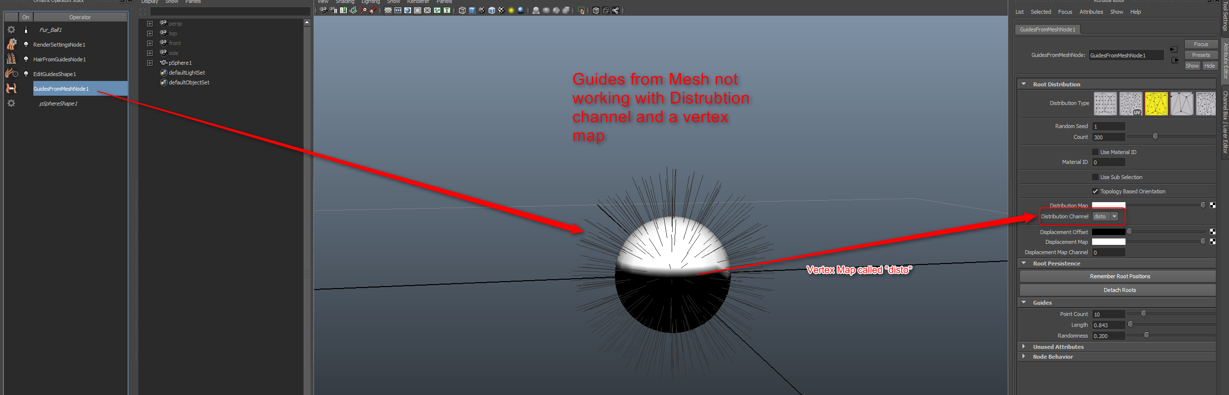Click the yellow use-all-lights icon
The height and width of the screenshot is (395, 1229).
[x=511, y=10]
